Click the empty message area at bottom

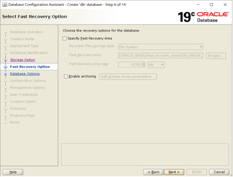pyautogui.click(x=145, y=154)
